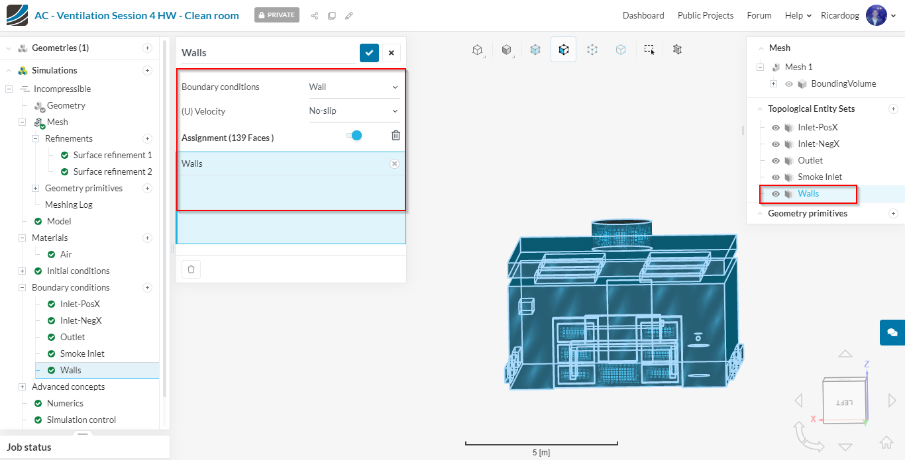Confirm Walls settings with checkmark button
This screenshot has height=460, width=905.
(x=369, y=53)
